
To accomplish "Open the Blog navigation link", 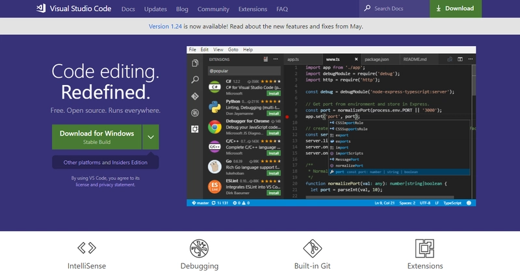I will coord(181,9).
